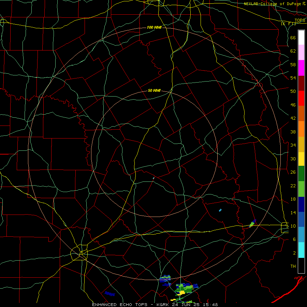Click the legend value "66"

pos(293,38)
